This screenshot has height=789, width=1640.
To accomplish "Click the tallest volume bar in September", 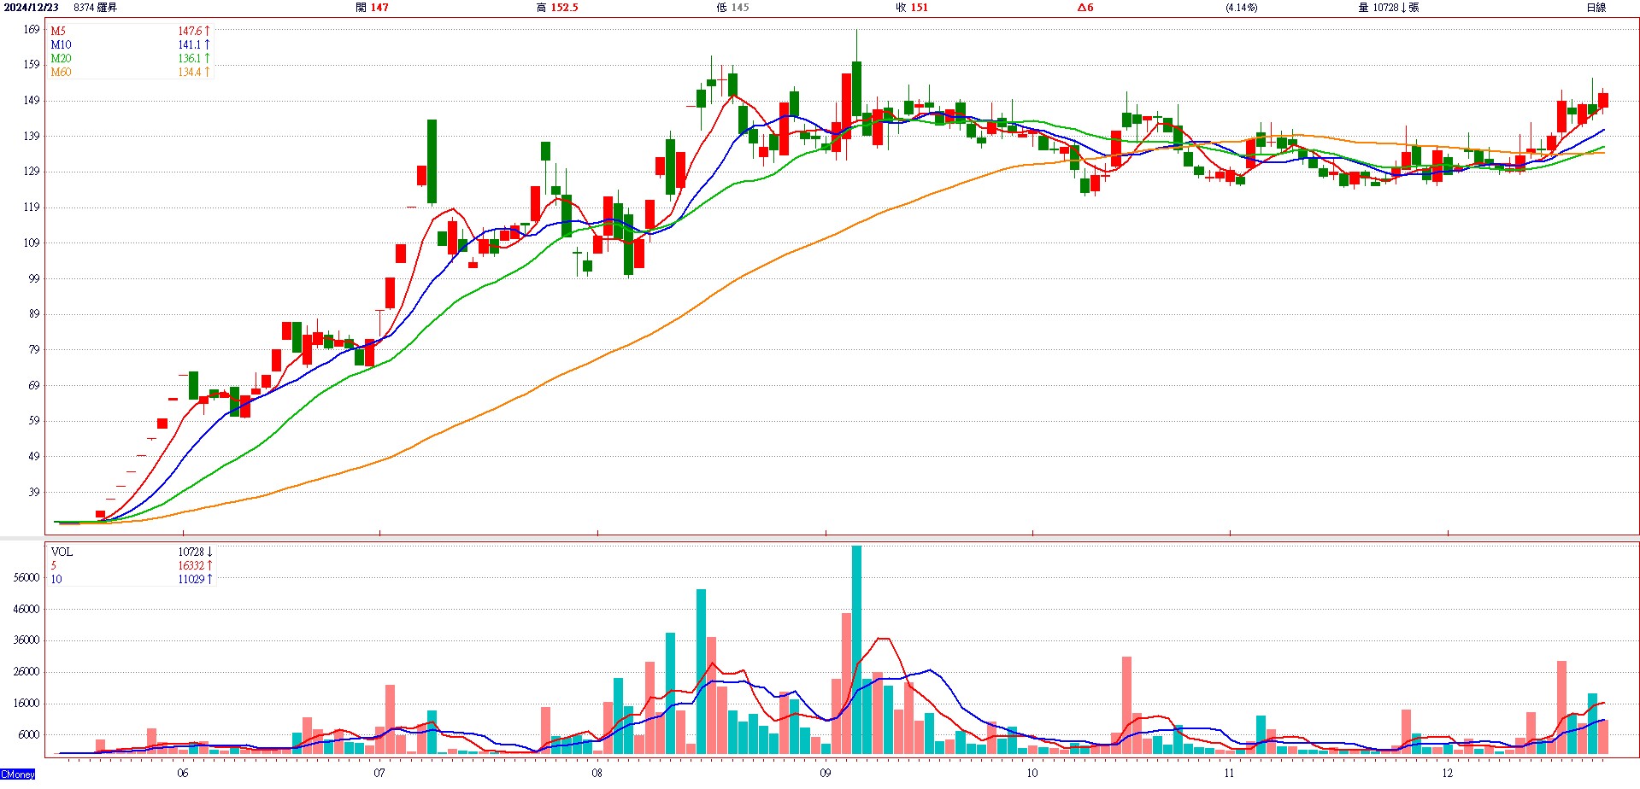I will (856, 649).
